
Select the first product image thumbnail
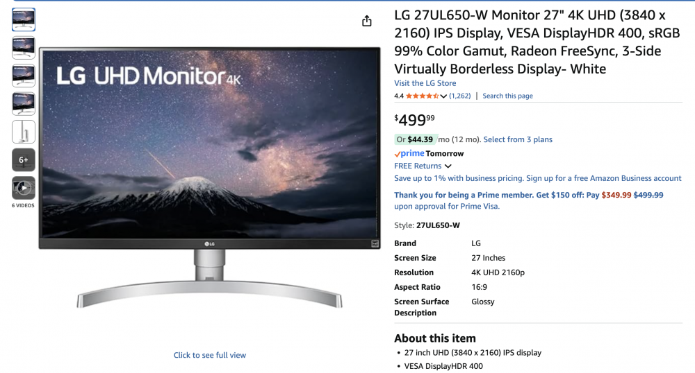(24, 20)
